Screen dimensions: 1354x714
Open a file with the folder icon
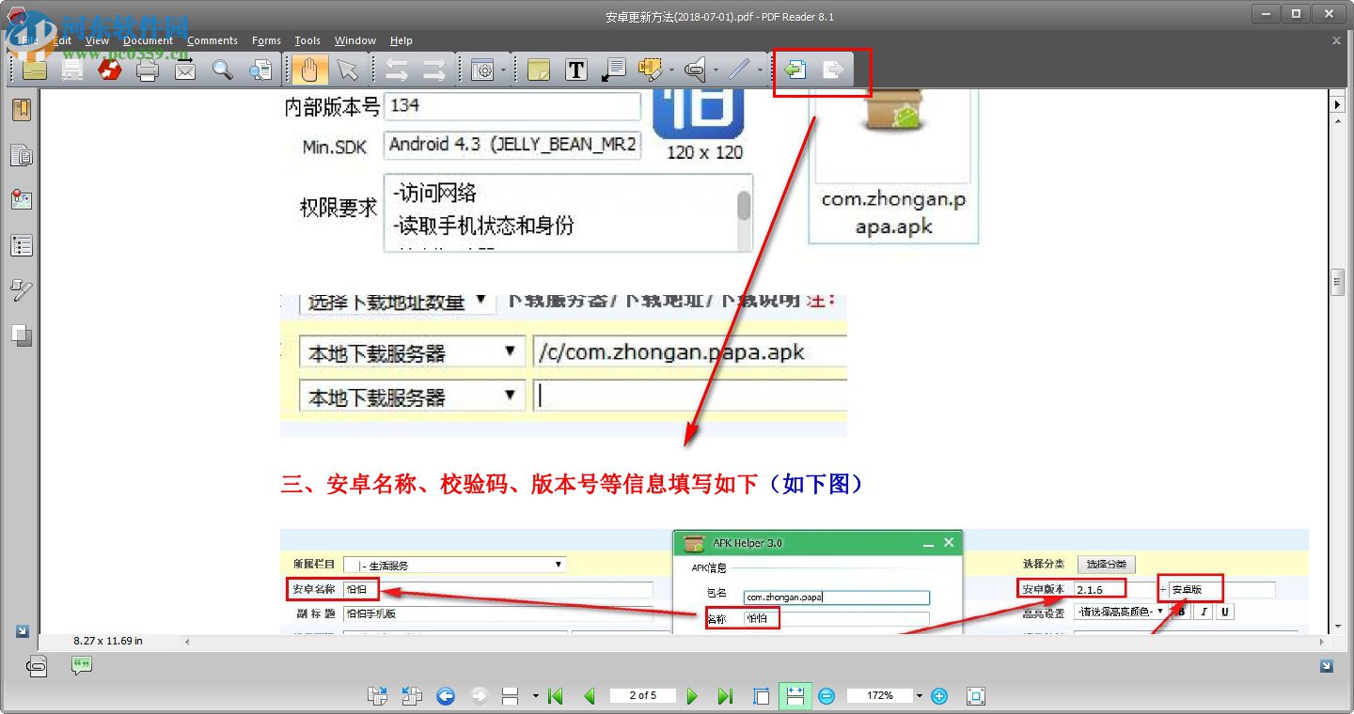(35, 70)
